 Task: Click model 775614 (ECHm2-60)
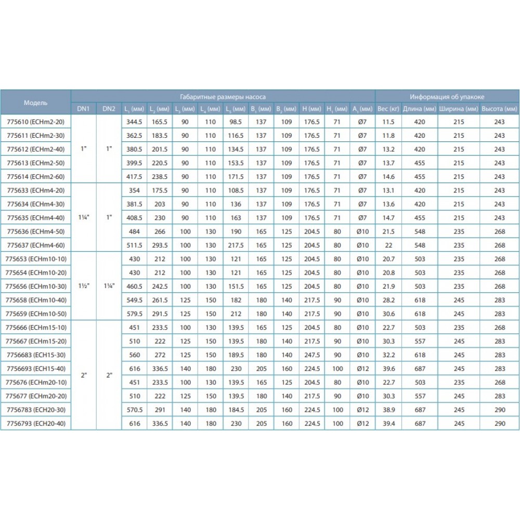(x=36, y=176)
